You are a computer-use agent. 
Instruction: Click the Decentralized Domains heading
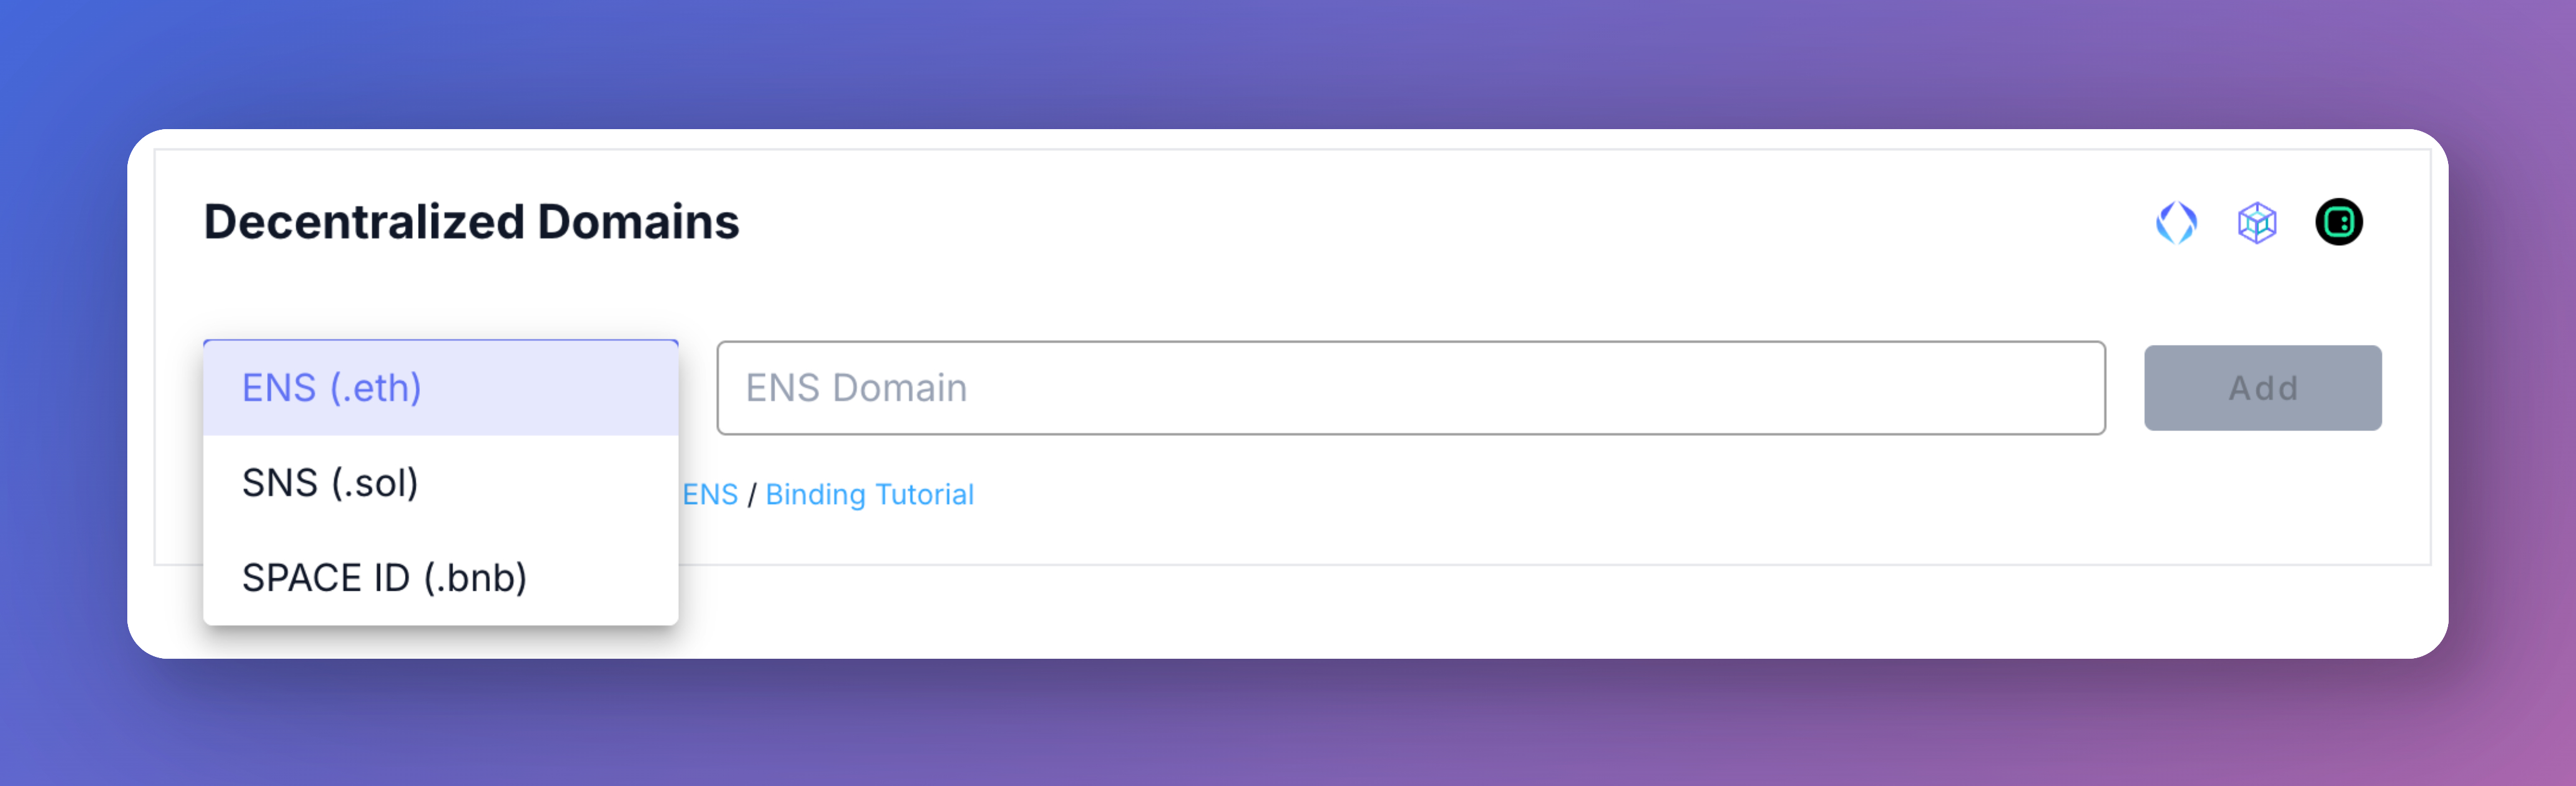471,222
